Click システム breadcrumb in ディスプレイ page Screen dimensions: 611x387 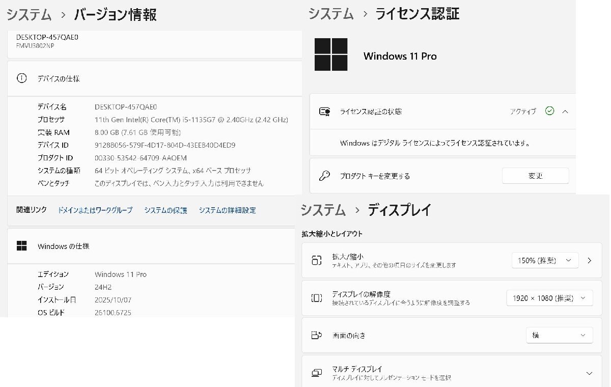point(323,209)
